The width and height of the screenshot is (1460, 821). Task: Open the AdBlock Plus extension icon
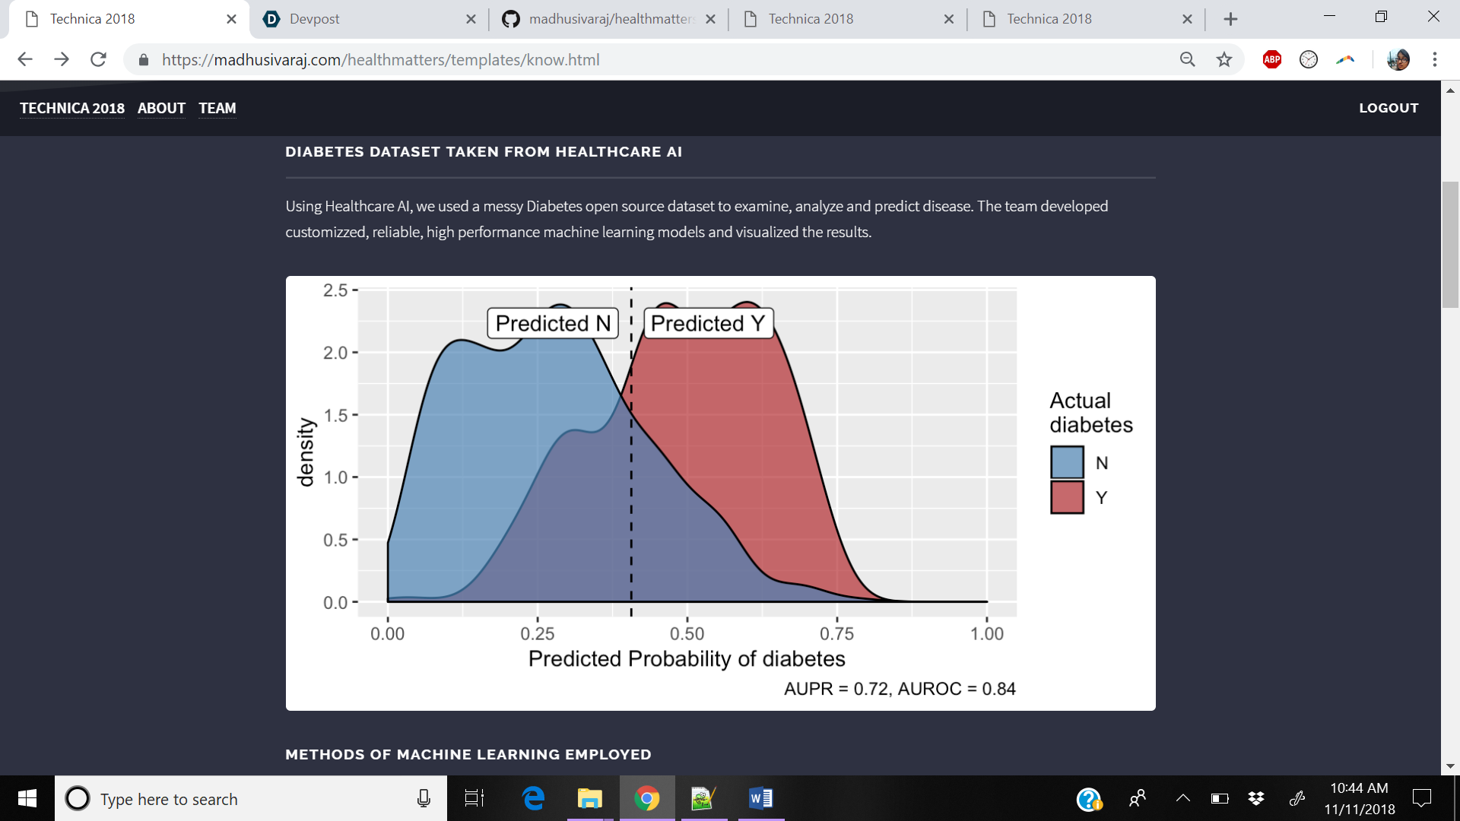tap(1271, 59)
